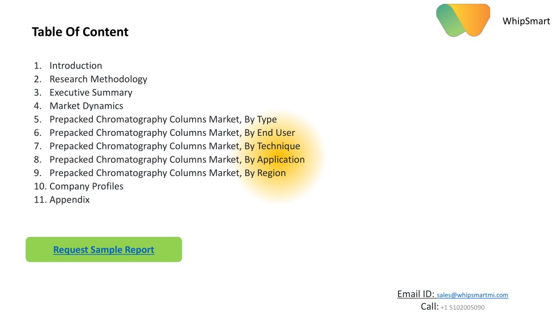Click the Company Profiles entry
557x313 pixels.
tap(86, 186)
